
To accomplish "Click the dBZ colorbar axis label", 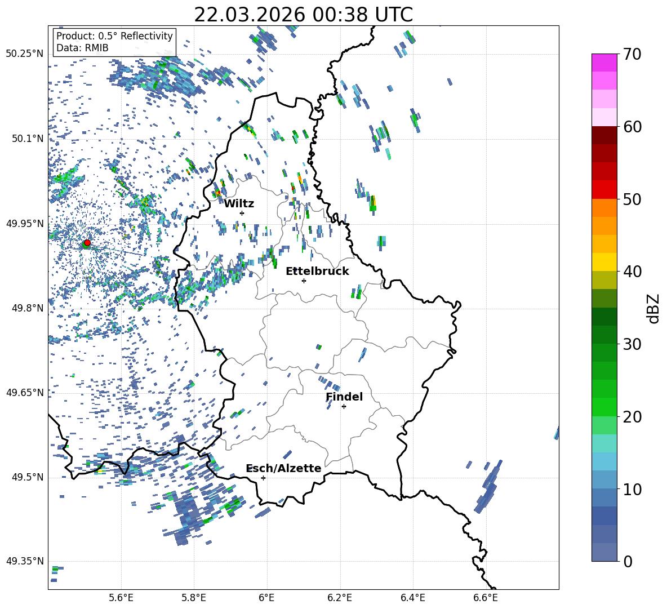I will [x=653, y=308].
